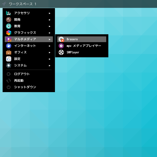Open the オフィス menu category

29,52
